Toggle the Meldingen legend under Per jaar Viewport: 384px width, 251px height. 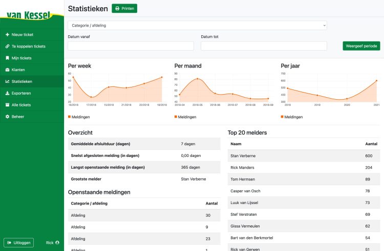tap(292, 117)
